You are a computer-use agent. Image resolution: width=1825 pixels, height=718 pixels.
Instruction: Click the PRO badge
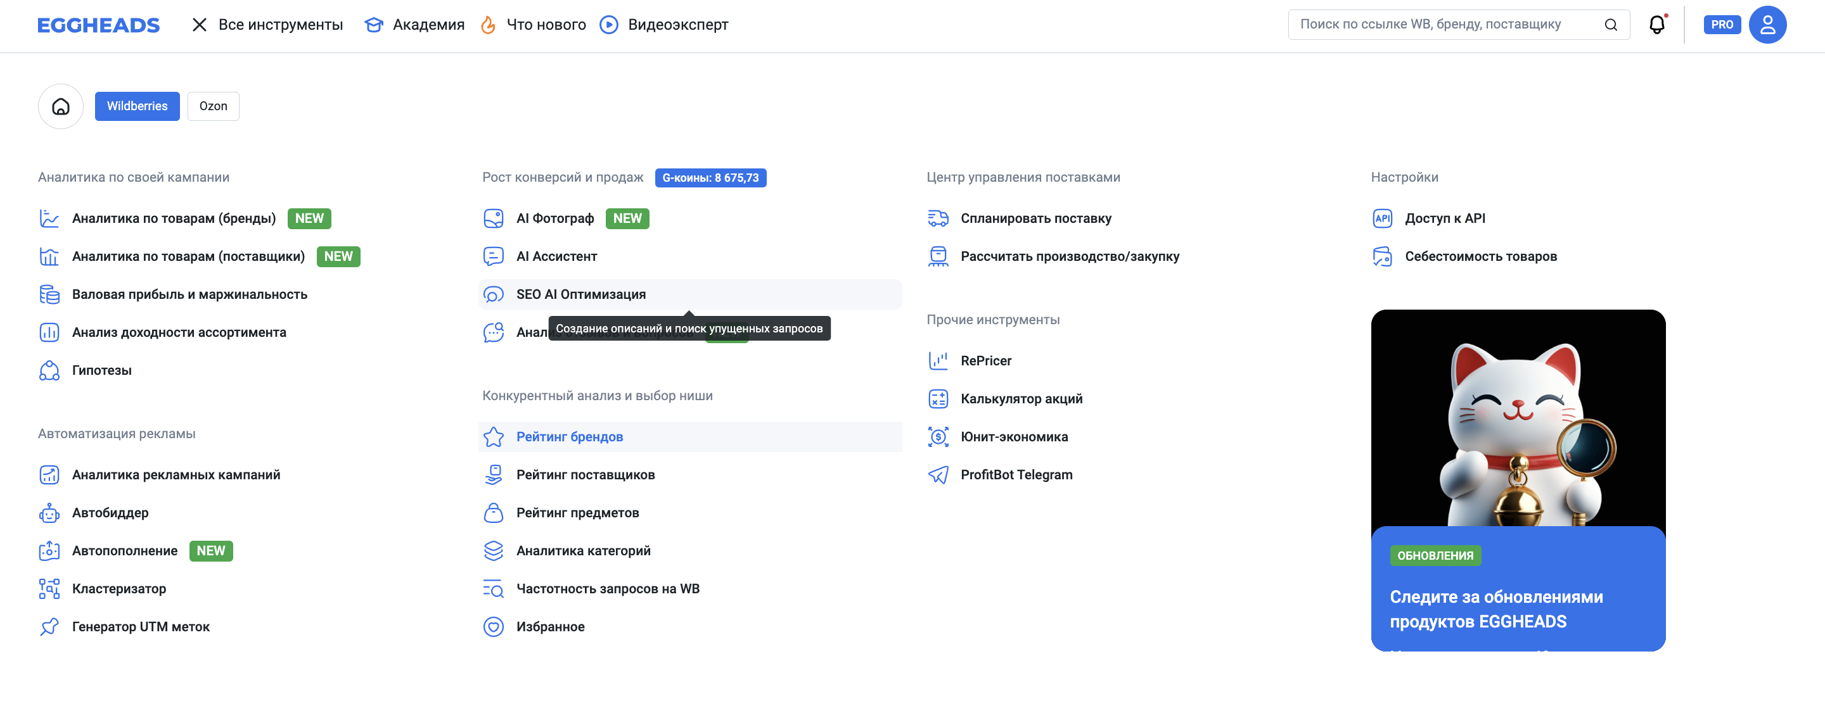pos(1722,25)
